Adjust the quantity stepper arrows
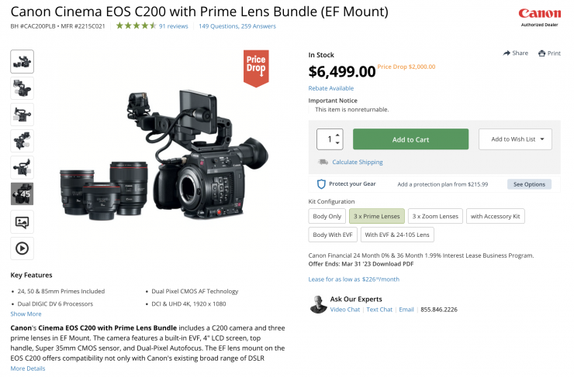The image size is (574, 377). click(x=338, y=139)
